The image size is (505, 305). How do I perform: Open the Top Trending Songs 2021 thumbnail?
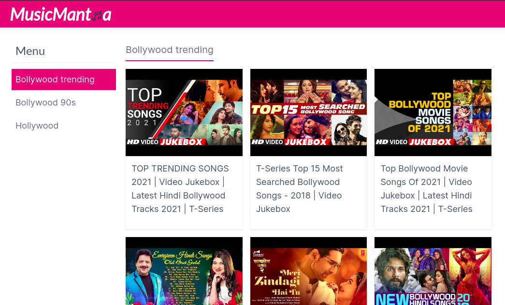184,112
